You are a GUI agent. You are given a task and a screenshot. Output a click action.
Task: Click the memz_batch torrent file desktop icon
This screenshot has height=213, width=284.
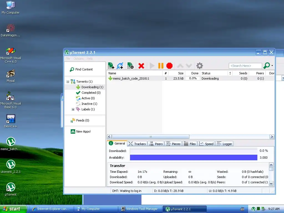(11, 144)
